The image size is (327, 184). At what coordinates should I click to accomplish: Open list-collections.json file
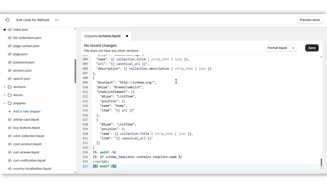(x=27, y=38)
